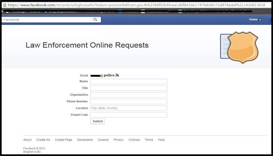Click the green padlock icon in address bar
This screenshot has width=273, height=156.
pyautogui.click(x=5, y=5)
